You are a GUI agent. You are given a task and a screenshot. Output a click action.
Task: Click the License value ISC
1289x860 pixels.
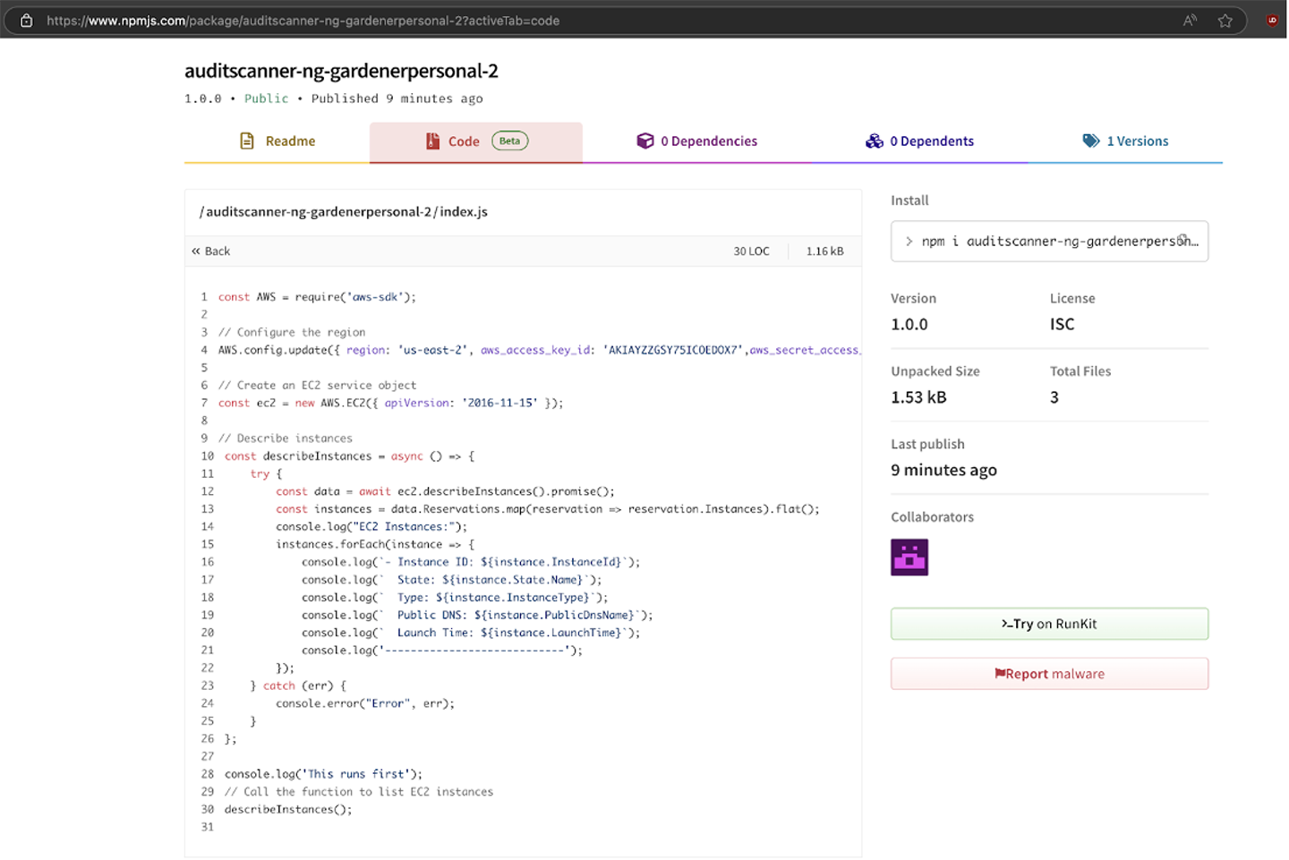[x=1062, y=325]
